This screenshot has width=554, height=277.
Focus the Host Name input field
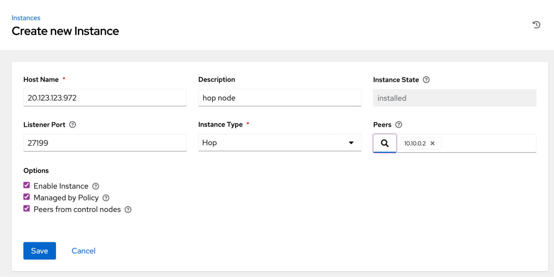click(105, 98)
